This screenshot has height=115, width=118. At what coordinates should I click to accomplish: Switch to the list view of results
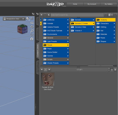(x=115, y=70)
